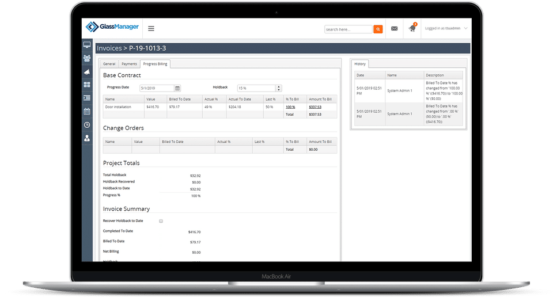Toggle the hamburger menu
Viewport: 553px width, 297px height.
click(x=151, y=29)
